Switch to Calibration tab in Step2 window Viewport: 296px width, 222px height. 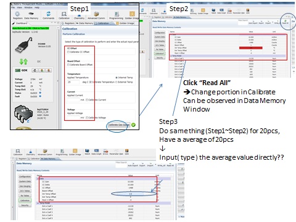click(167, 17)
